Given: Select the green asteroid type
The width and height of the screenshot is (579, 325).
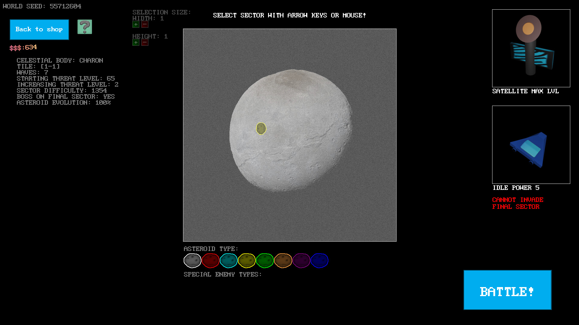Looking at the screenshot, I should (265, 261).
